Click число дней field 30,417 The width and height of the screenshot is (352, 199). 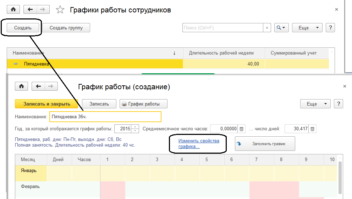tap(297, 129)
